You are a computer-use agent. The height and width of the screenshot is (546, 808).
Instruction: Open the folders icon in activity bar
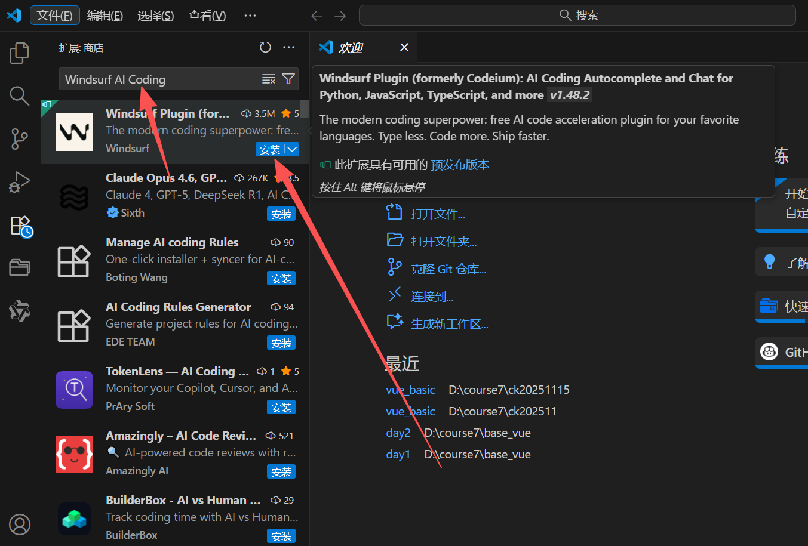(20, 267)
